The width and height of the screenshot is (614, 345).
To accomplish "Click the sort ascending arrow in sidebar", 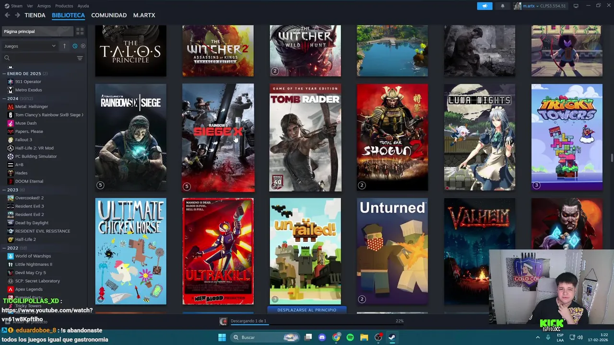I will 64,46.
